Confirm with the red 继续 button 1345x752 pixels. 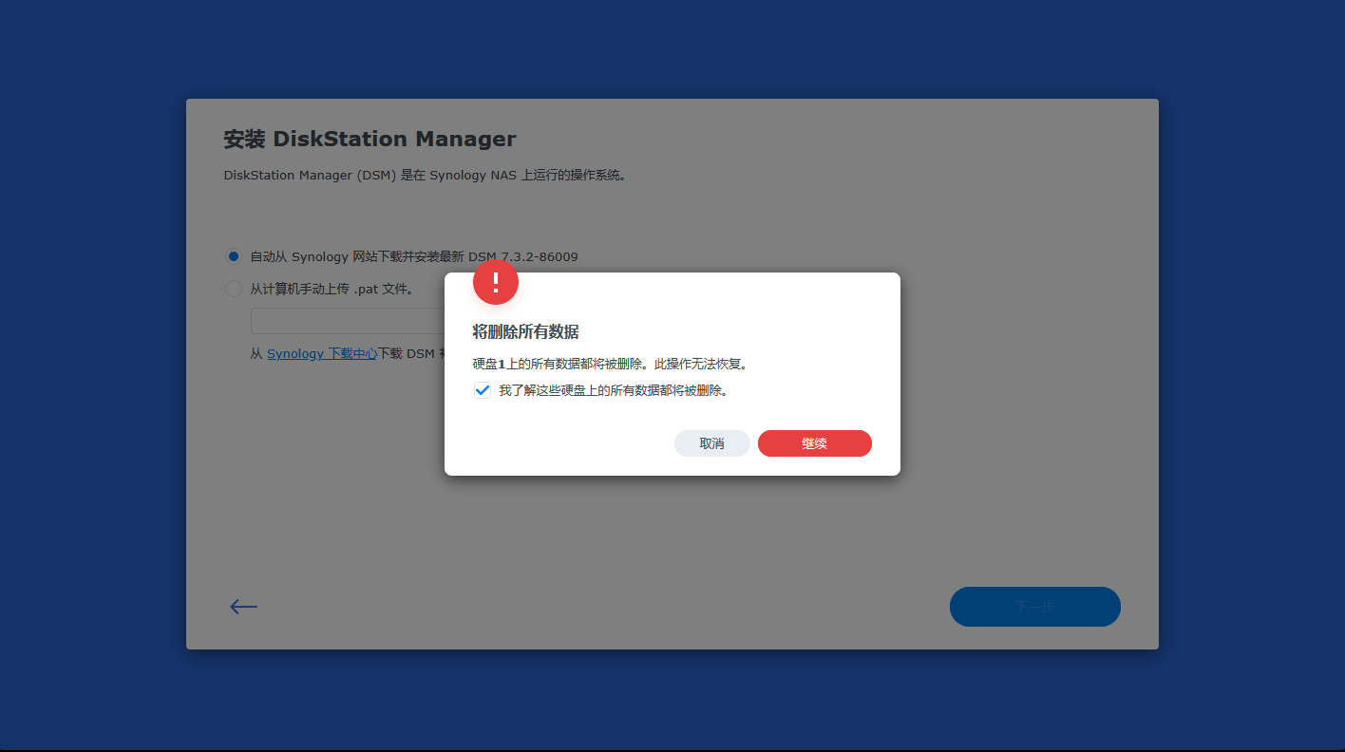815,443
